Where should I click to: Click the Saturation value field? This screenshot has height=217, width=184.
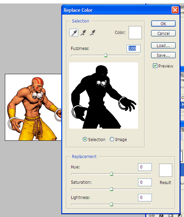coord(145,182)
